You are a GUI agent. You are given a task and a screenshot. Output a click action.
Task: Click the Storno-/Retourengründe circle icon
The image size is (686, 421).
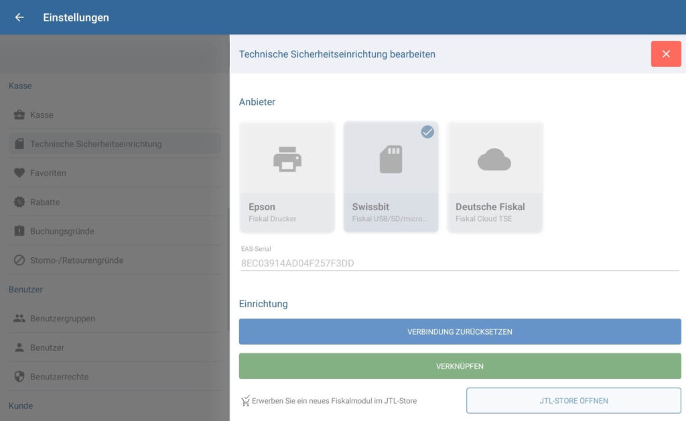(19, 260)
